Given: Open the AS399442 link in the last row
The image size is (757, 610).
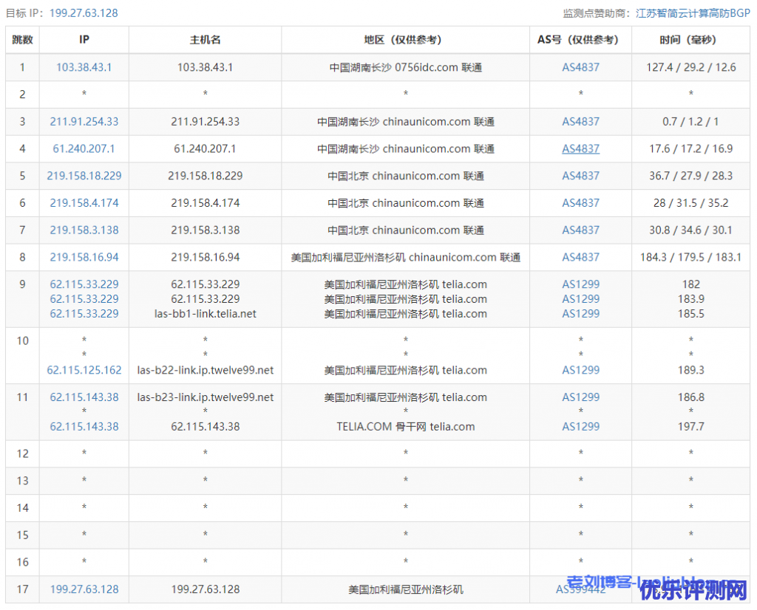Looking at the screenshot, I should click(580, 589).
